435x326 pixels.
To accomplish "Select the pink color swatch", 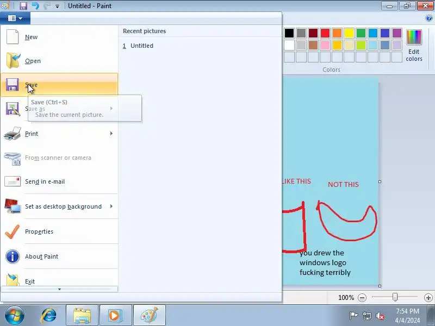I will click(325, 45).
